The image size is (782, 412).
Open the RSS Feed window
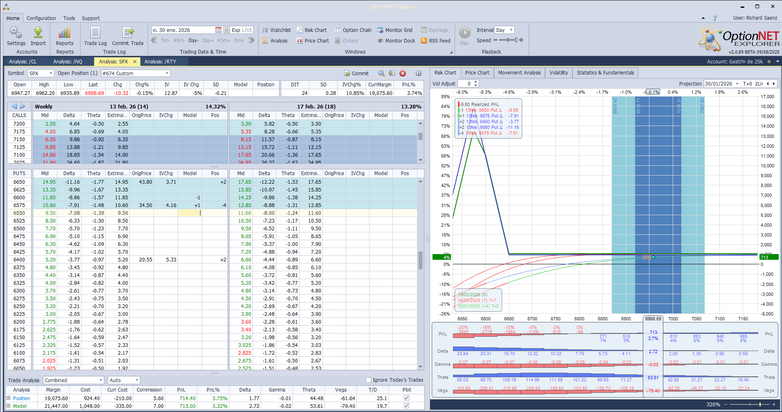(435, 41)
